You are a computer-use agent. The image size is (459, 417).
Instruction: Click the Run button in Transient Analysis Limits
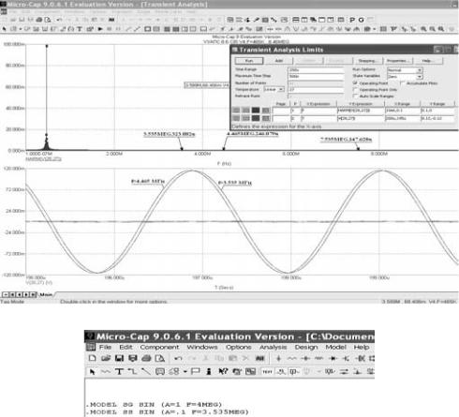tap(249, 61)
